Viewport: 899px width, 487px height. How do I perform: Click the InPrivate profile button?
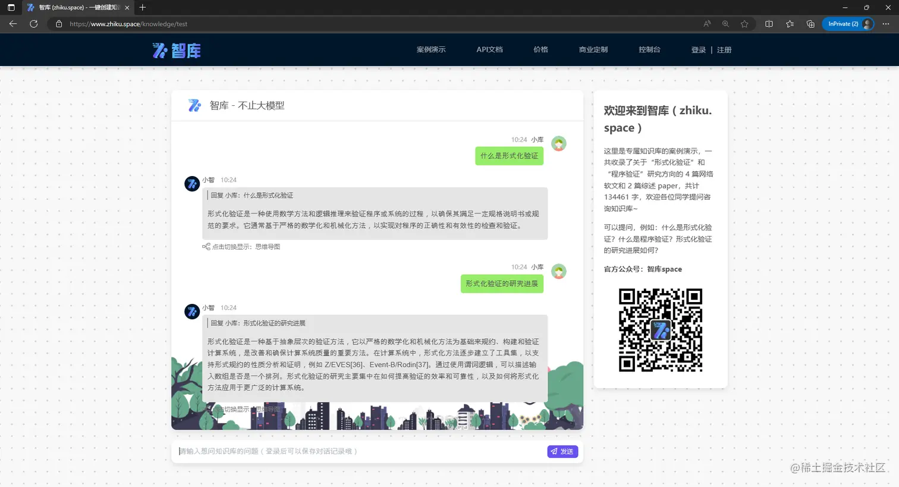tap(848, 24)
